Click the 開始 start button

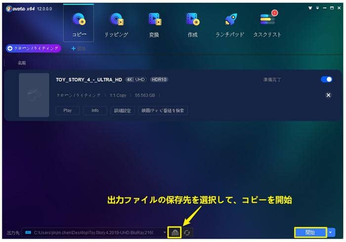pos(310,232)
